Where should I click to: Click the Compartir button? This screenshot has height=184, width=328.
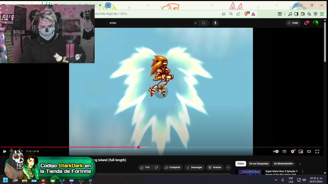[172, 167]
